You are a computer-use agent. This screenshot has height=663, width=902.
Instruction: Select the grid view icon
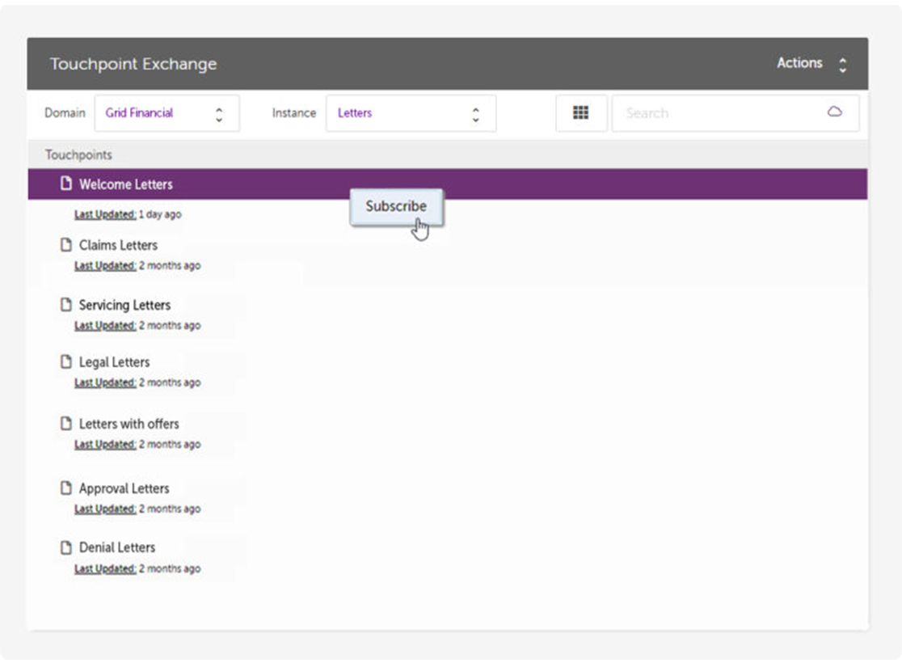tap(581, 113)
